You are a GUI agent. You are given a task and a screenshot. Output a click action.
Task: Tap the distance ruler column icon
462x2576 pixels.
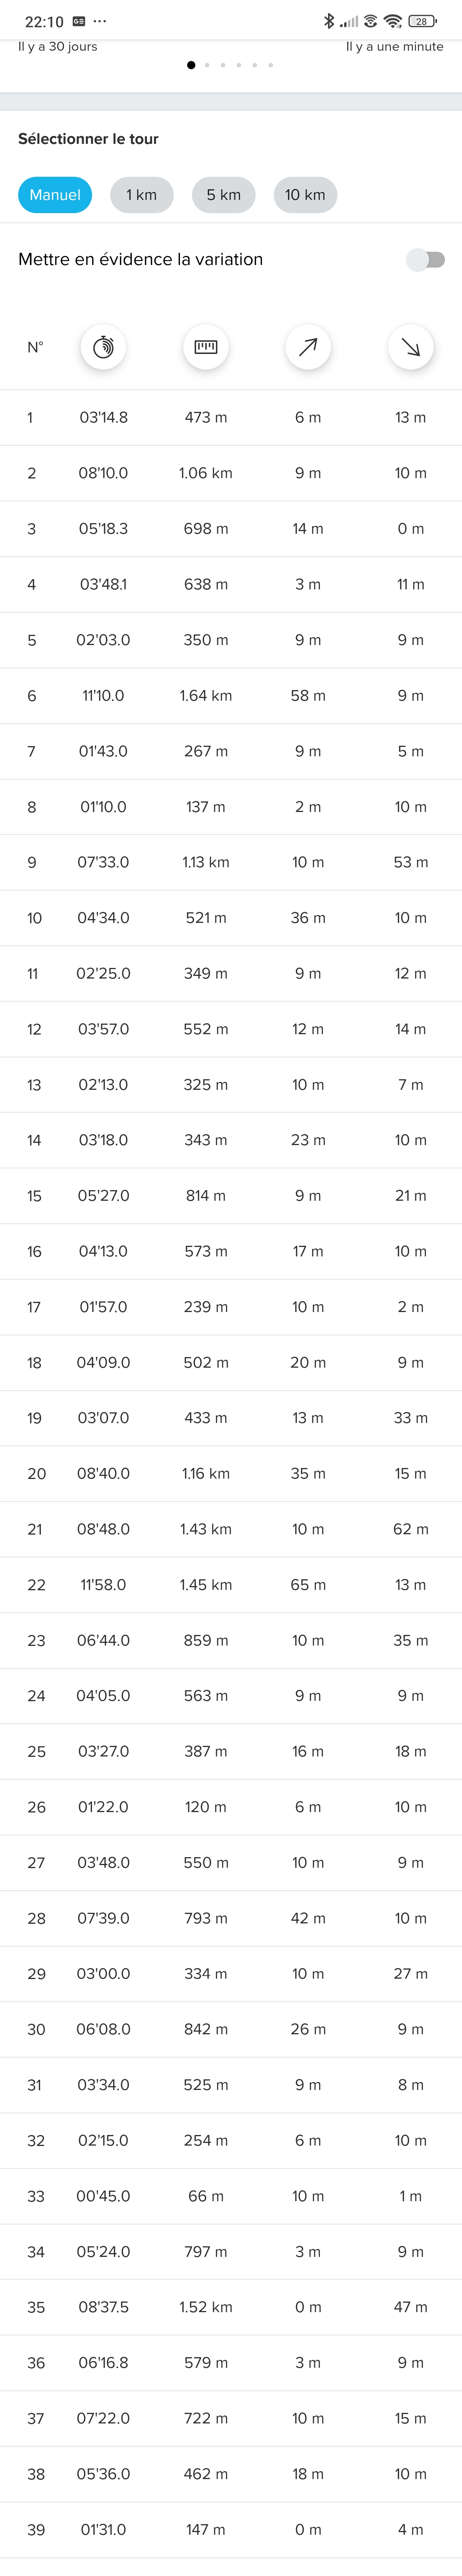tap(206, 347)
